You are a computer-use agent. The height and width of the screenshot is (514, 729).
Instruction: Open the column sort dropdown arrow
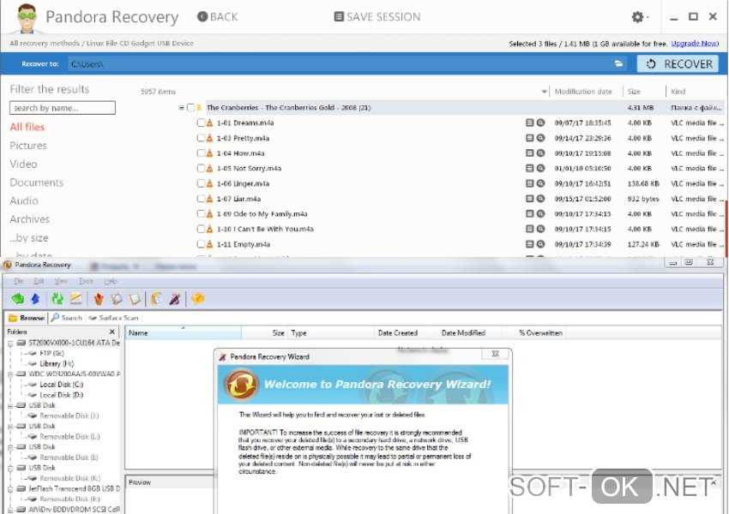click(544, 92)
